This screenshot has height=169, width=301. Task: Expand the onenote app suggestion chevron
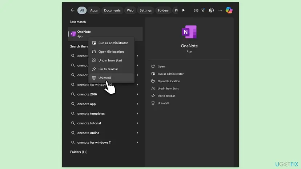tap(137, 104)
